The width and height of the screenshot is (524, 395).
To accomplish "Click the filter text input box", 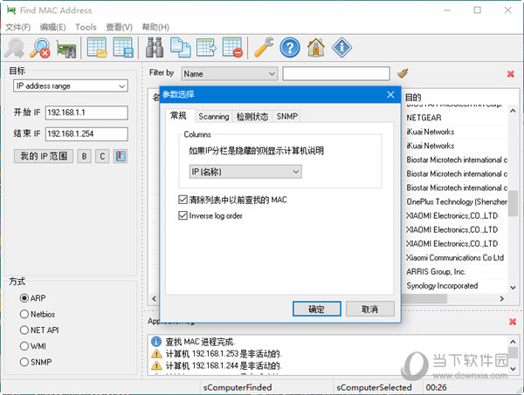I will [336, 73].
